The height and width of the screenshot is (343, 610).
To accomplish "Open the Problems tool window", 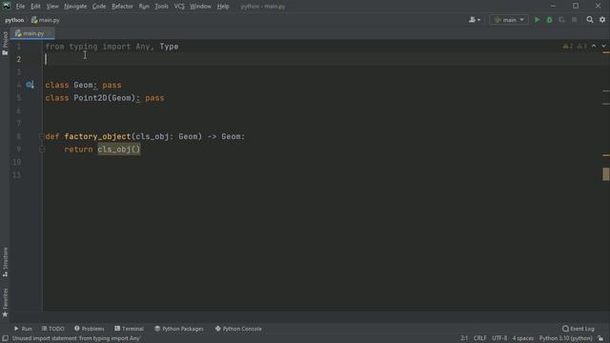I will click(89, 329).
